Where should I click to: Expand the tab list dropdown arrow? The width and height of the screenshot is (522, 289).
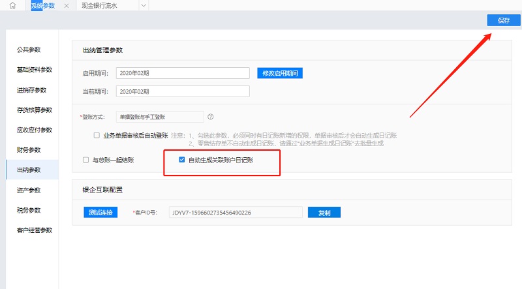pos(144,5)
